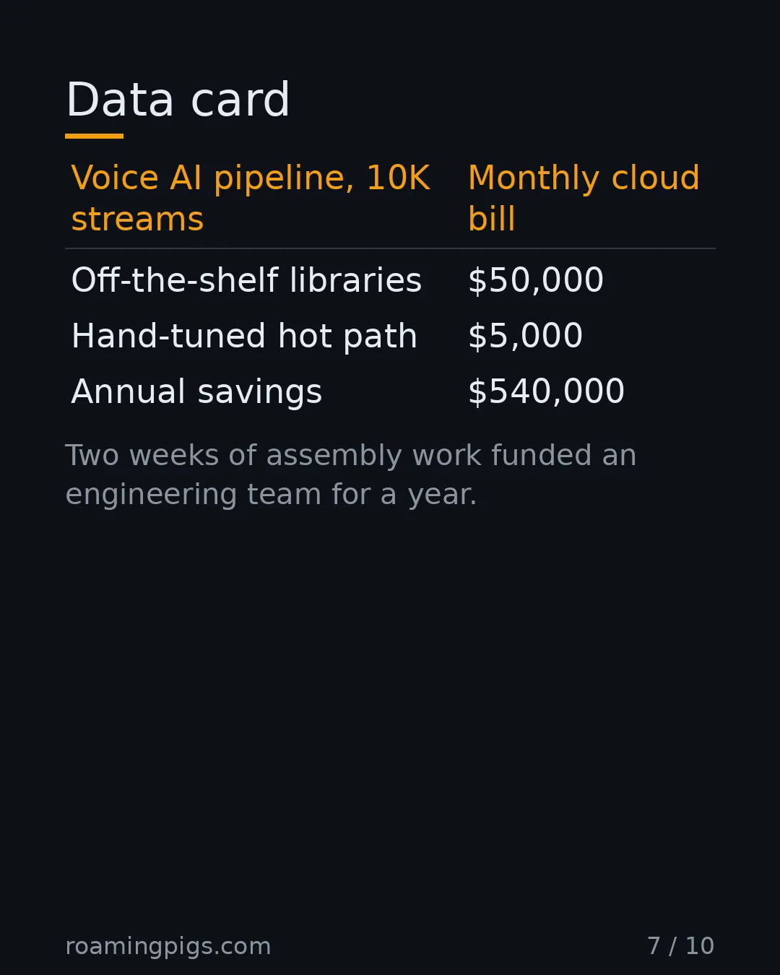This screenshot has width=780, height=975.
Task: Click the Hand-tuned hot path row label
Action: pyautogui.click(x=244, y=337)
